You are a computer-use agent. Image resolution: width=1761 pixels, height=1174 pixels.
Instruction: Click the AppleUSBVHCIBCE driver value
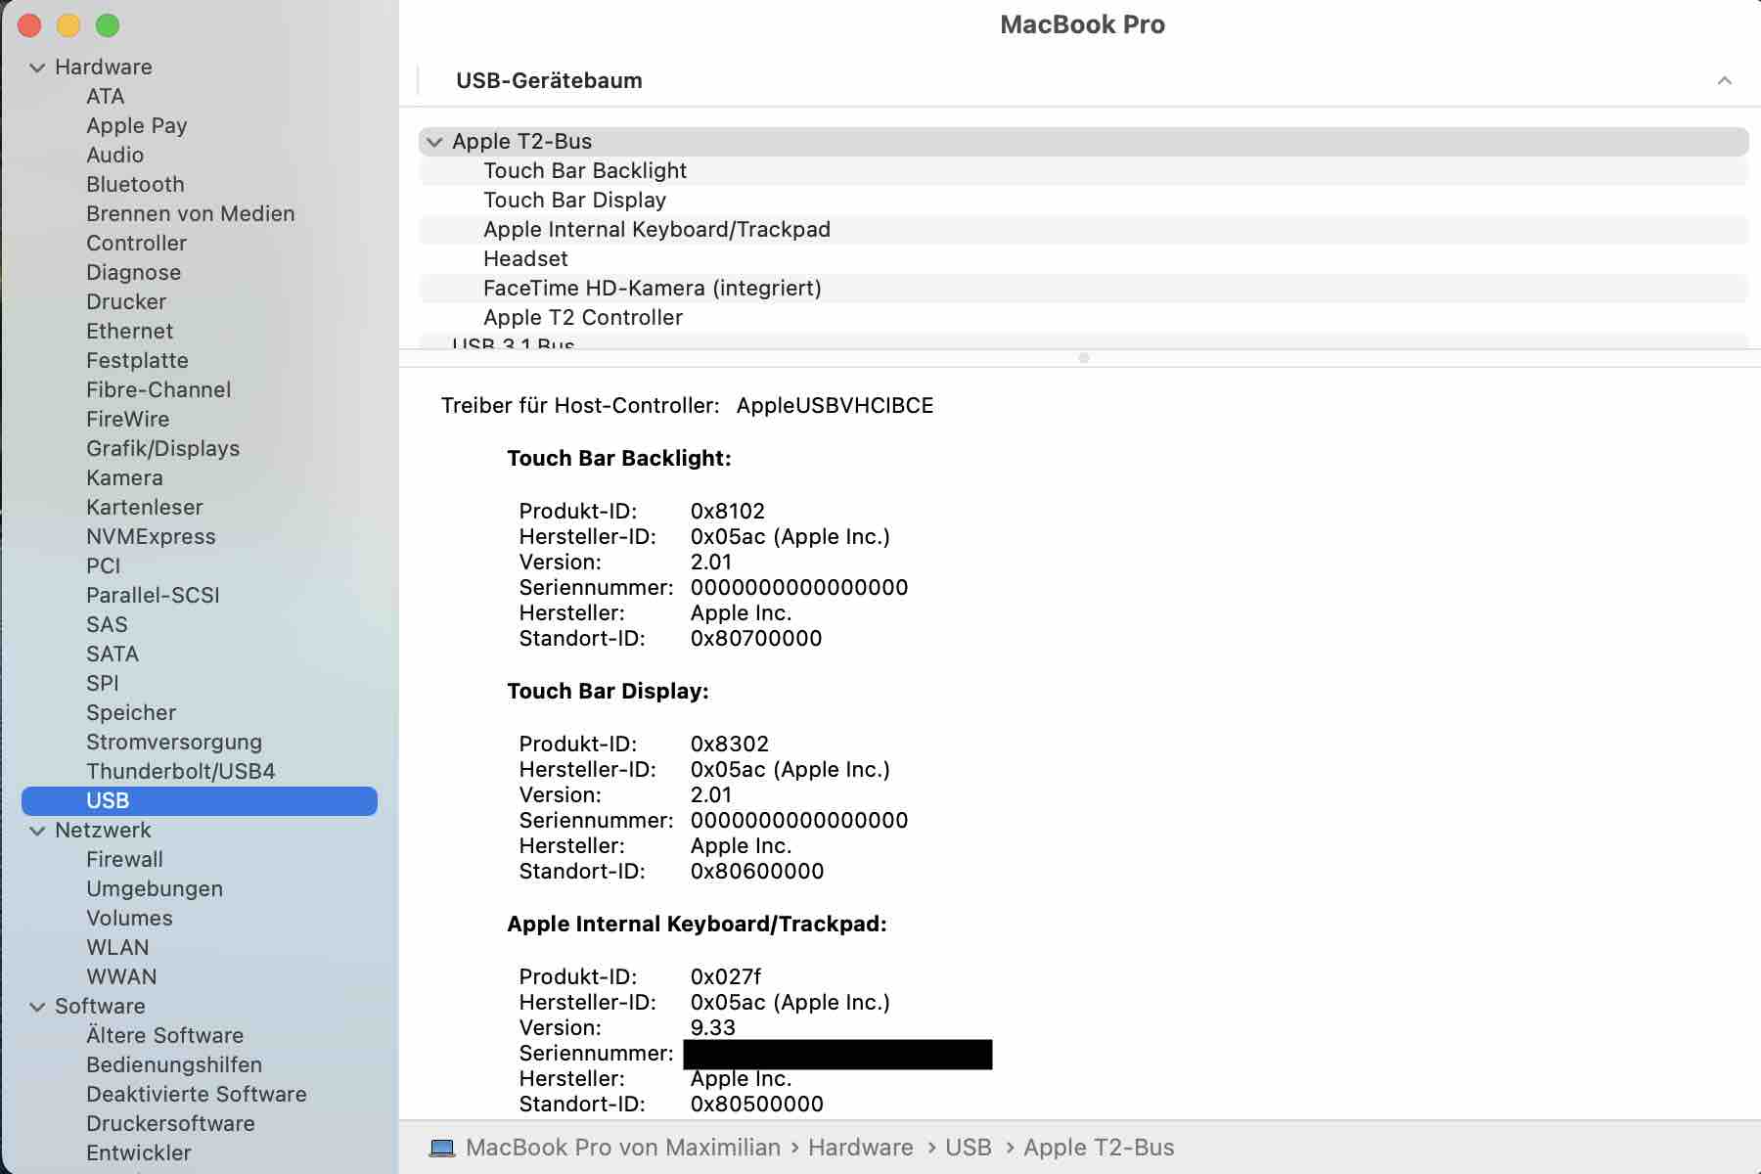tap(835, 406)
